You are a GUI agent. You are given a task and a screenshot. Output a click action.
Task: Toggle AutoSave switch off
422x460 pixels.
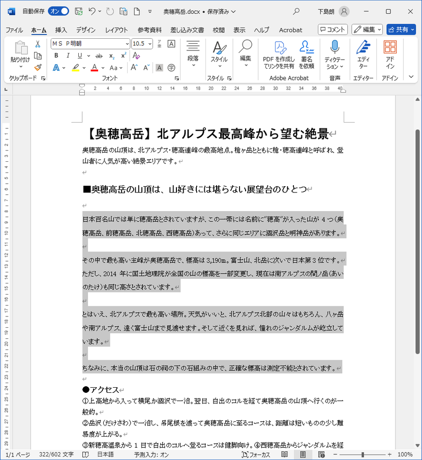(58, 11)
